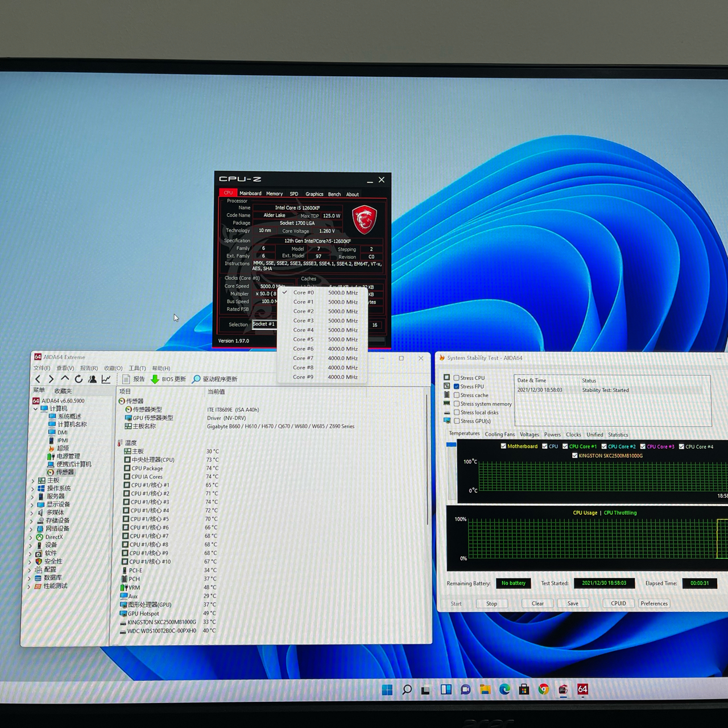
Task: Click the AIDA64 icon in the taskbar
Action: tap(582, 689)
